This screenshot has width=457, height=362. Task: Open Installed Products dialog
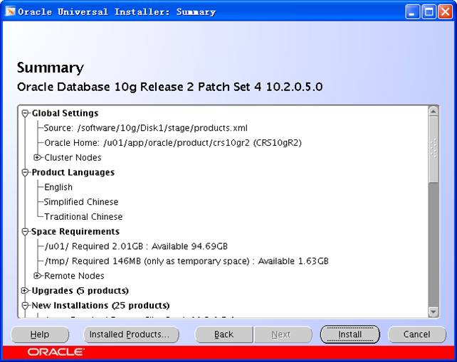131,334
